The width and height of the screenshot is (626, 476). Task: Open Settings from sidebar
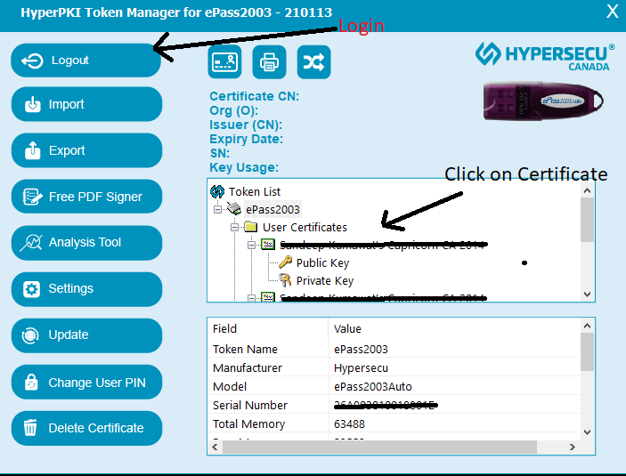point(86,289)
